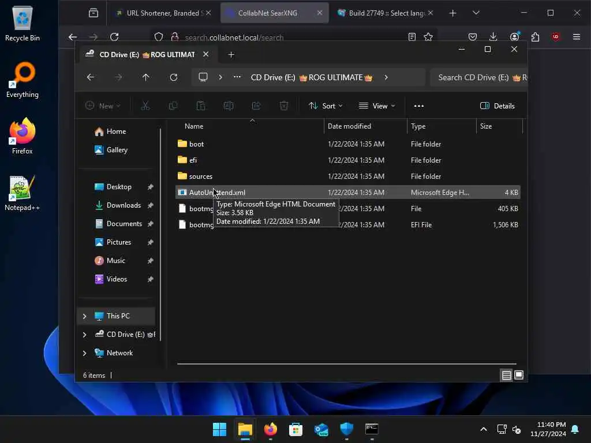Click uBlock Origin icon in Firefox
Image resolution: width=591 pixels, height=443 pixels.
pos(556,37)
